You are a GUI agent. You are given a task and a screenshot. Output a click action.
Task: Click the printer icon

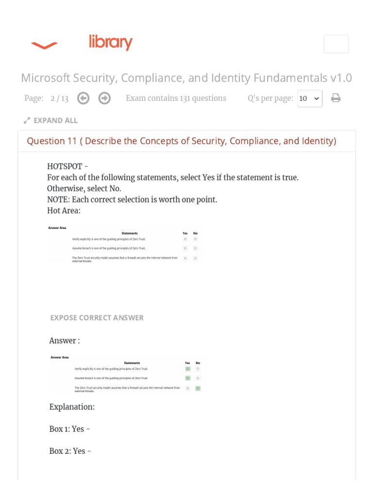pos(336,99)
